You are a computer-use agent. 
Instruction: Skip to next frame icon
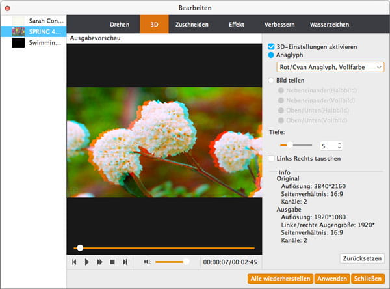tap(125, 262)
